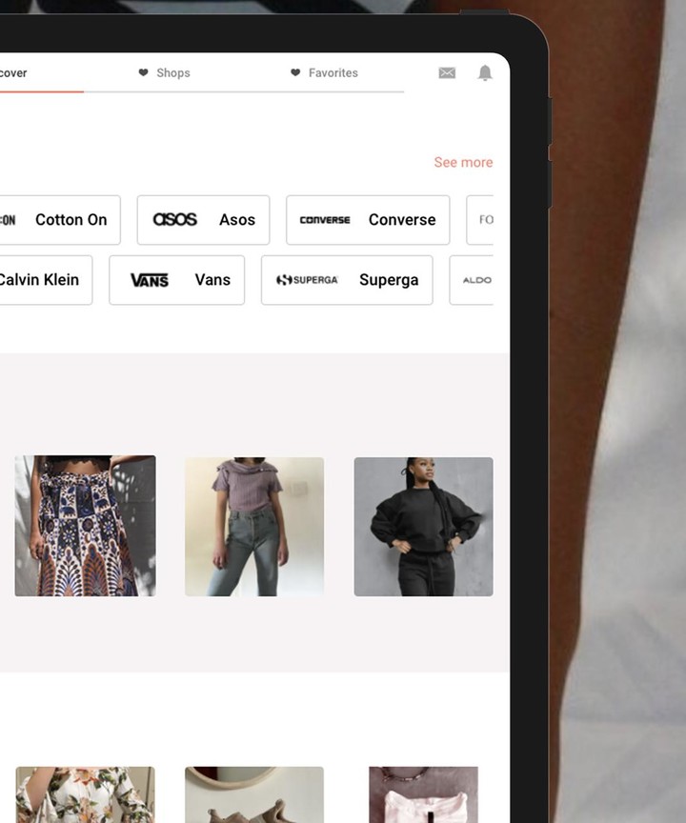686x823 pixels.
Task: Open the Aldo brand button
Action: click(472, 280)
